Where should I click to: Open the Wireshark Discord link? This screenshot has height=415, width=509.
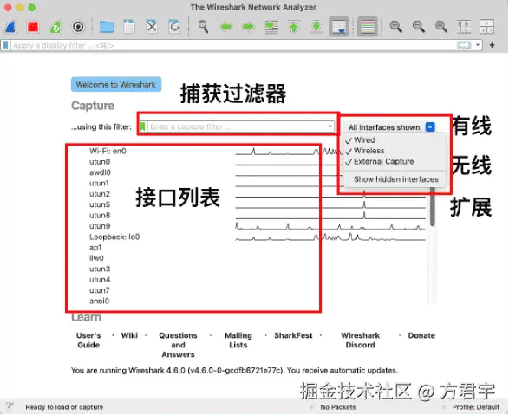[361, 340]
